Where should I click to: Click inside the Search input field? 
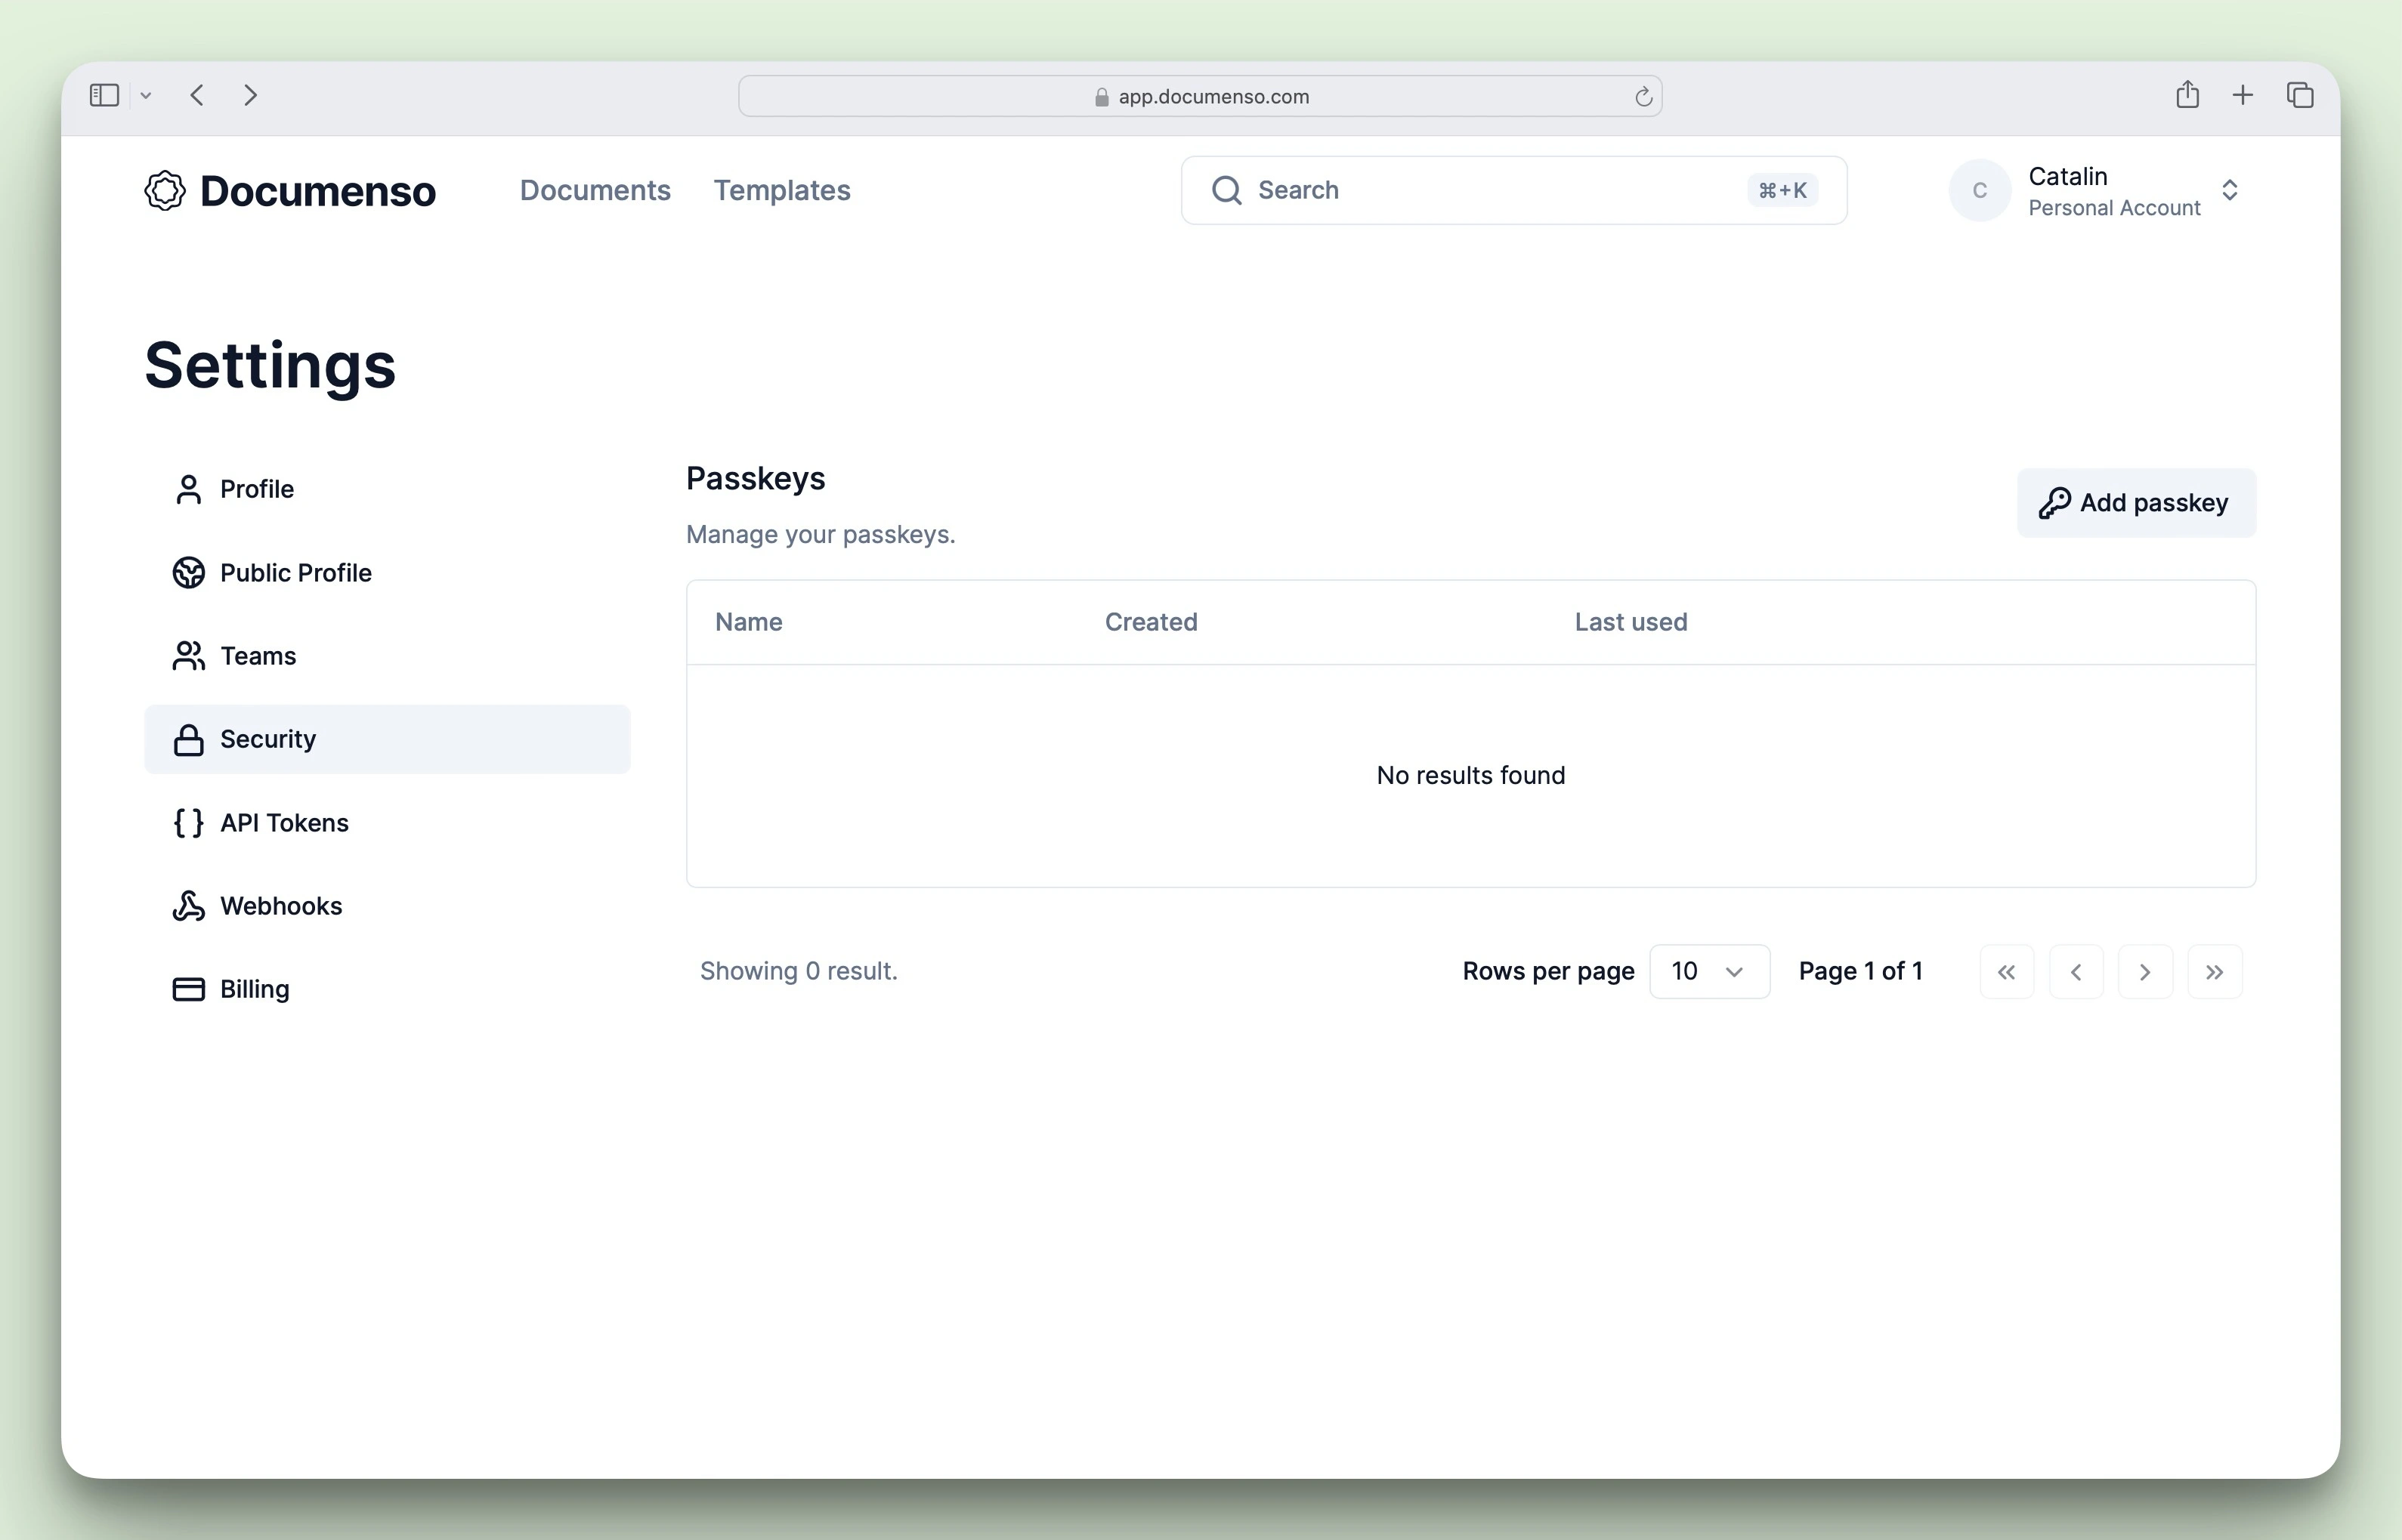coord(1451,190)
